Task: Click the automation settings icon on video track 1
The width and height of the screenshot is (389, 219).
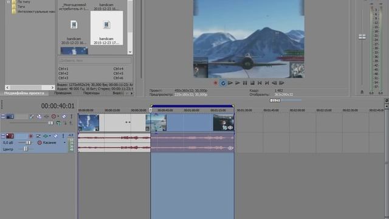Action: (53, 116)
